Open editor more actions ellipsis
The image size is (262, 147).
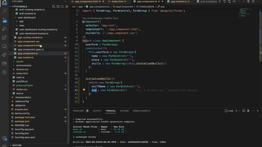pyautogui.click(x=258, y=2)
